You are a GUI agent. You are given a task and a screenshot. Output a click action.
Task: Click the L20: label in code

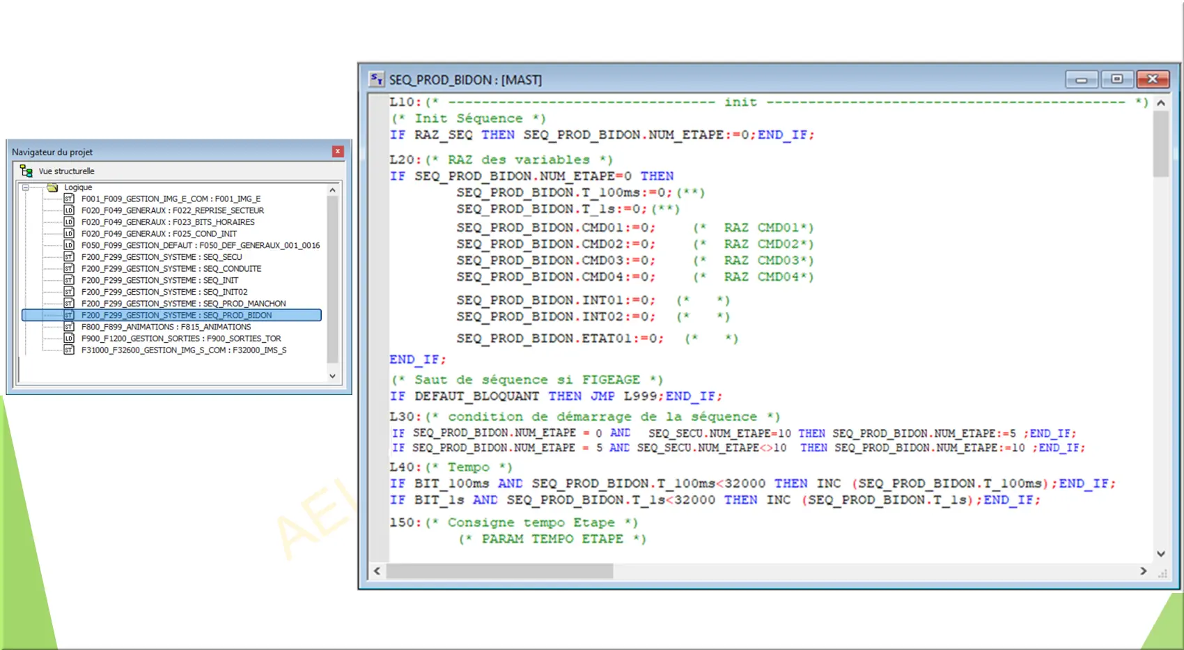coord(406,160)
